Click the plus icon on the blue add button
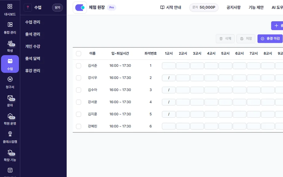The width and height of the screenshot is (283, 177). coord(276,26)
